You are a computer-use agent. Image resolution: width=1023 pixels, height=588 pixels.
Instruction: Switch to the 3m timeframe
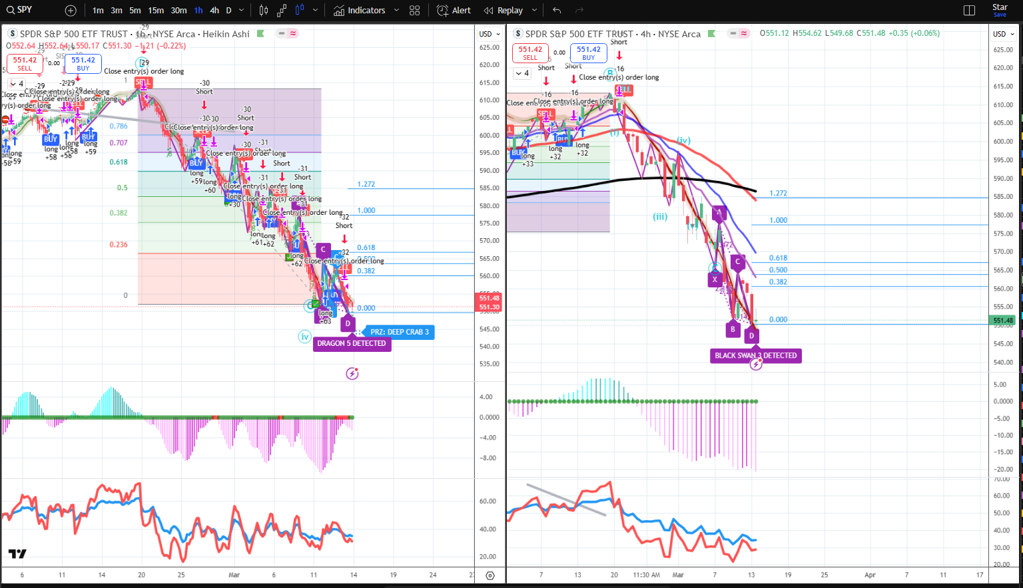[x=117, y=11]
